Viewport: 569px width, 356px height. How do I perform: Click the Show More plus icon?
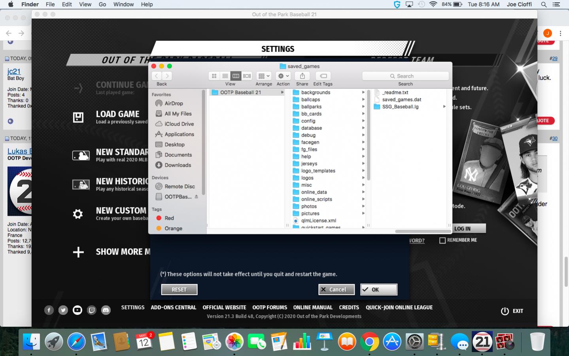pos(78,252)
